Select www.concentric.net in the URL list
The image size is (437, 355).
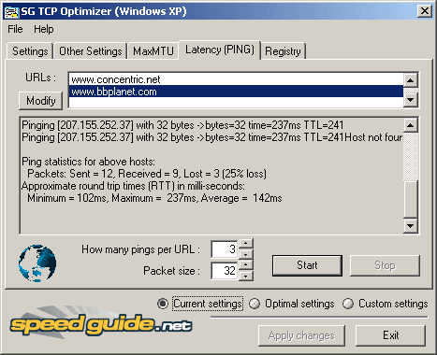pyautogui.click(x=236, y=79)
